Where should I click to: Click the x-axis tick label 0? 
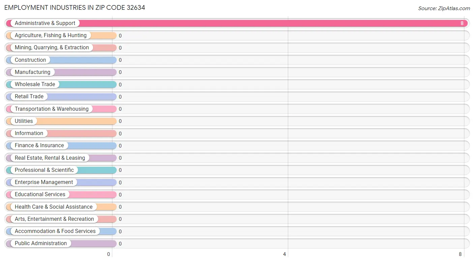click(x=109, y=254)
